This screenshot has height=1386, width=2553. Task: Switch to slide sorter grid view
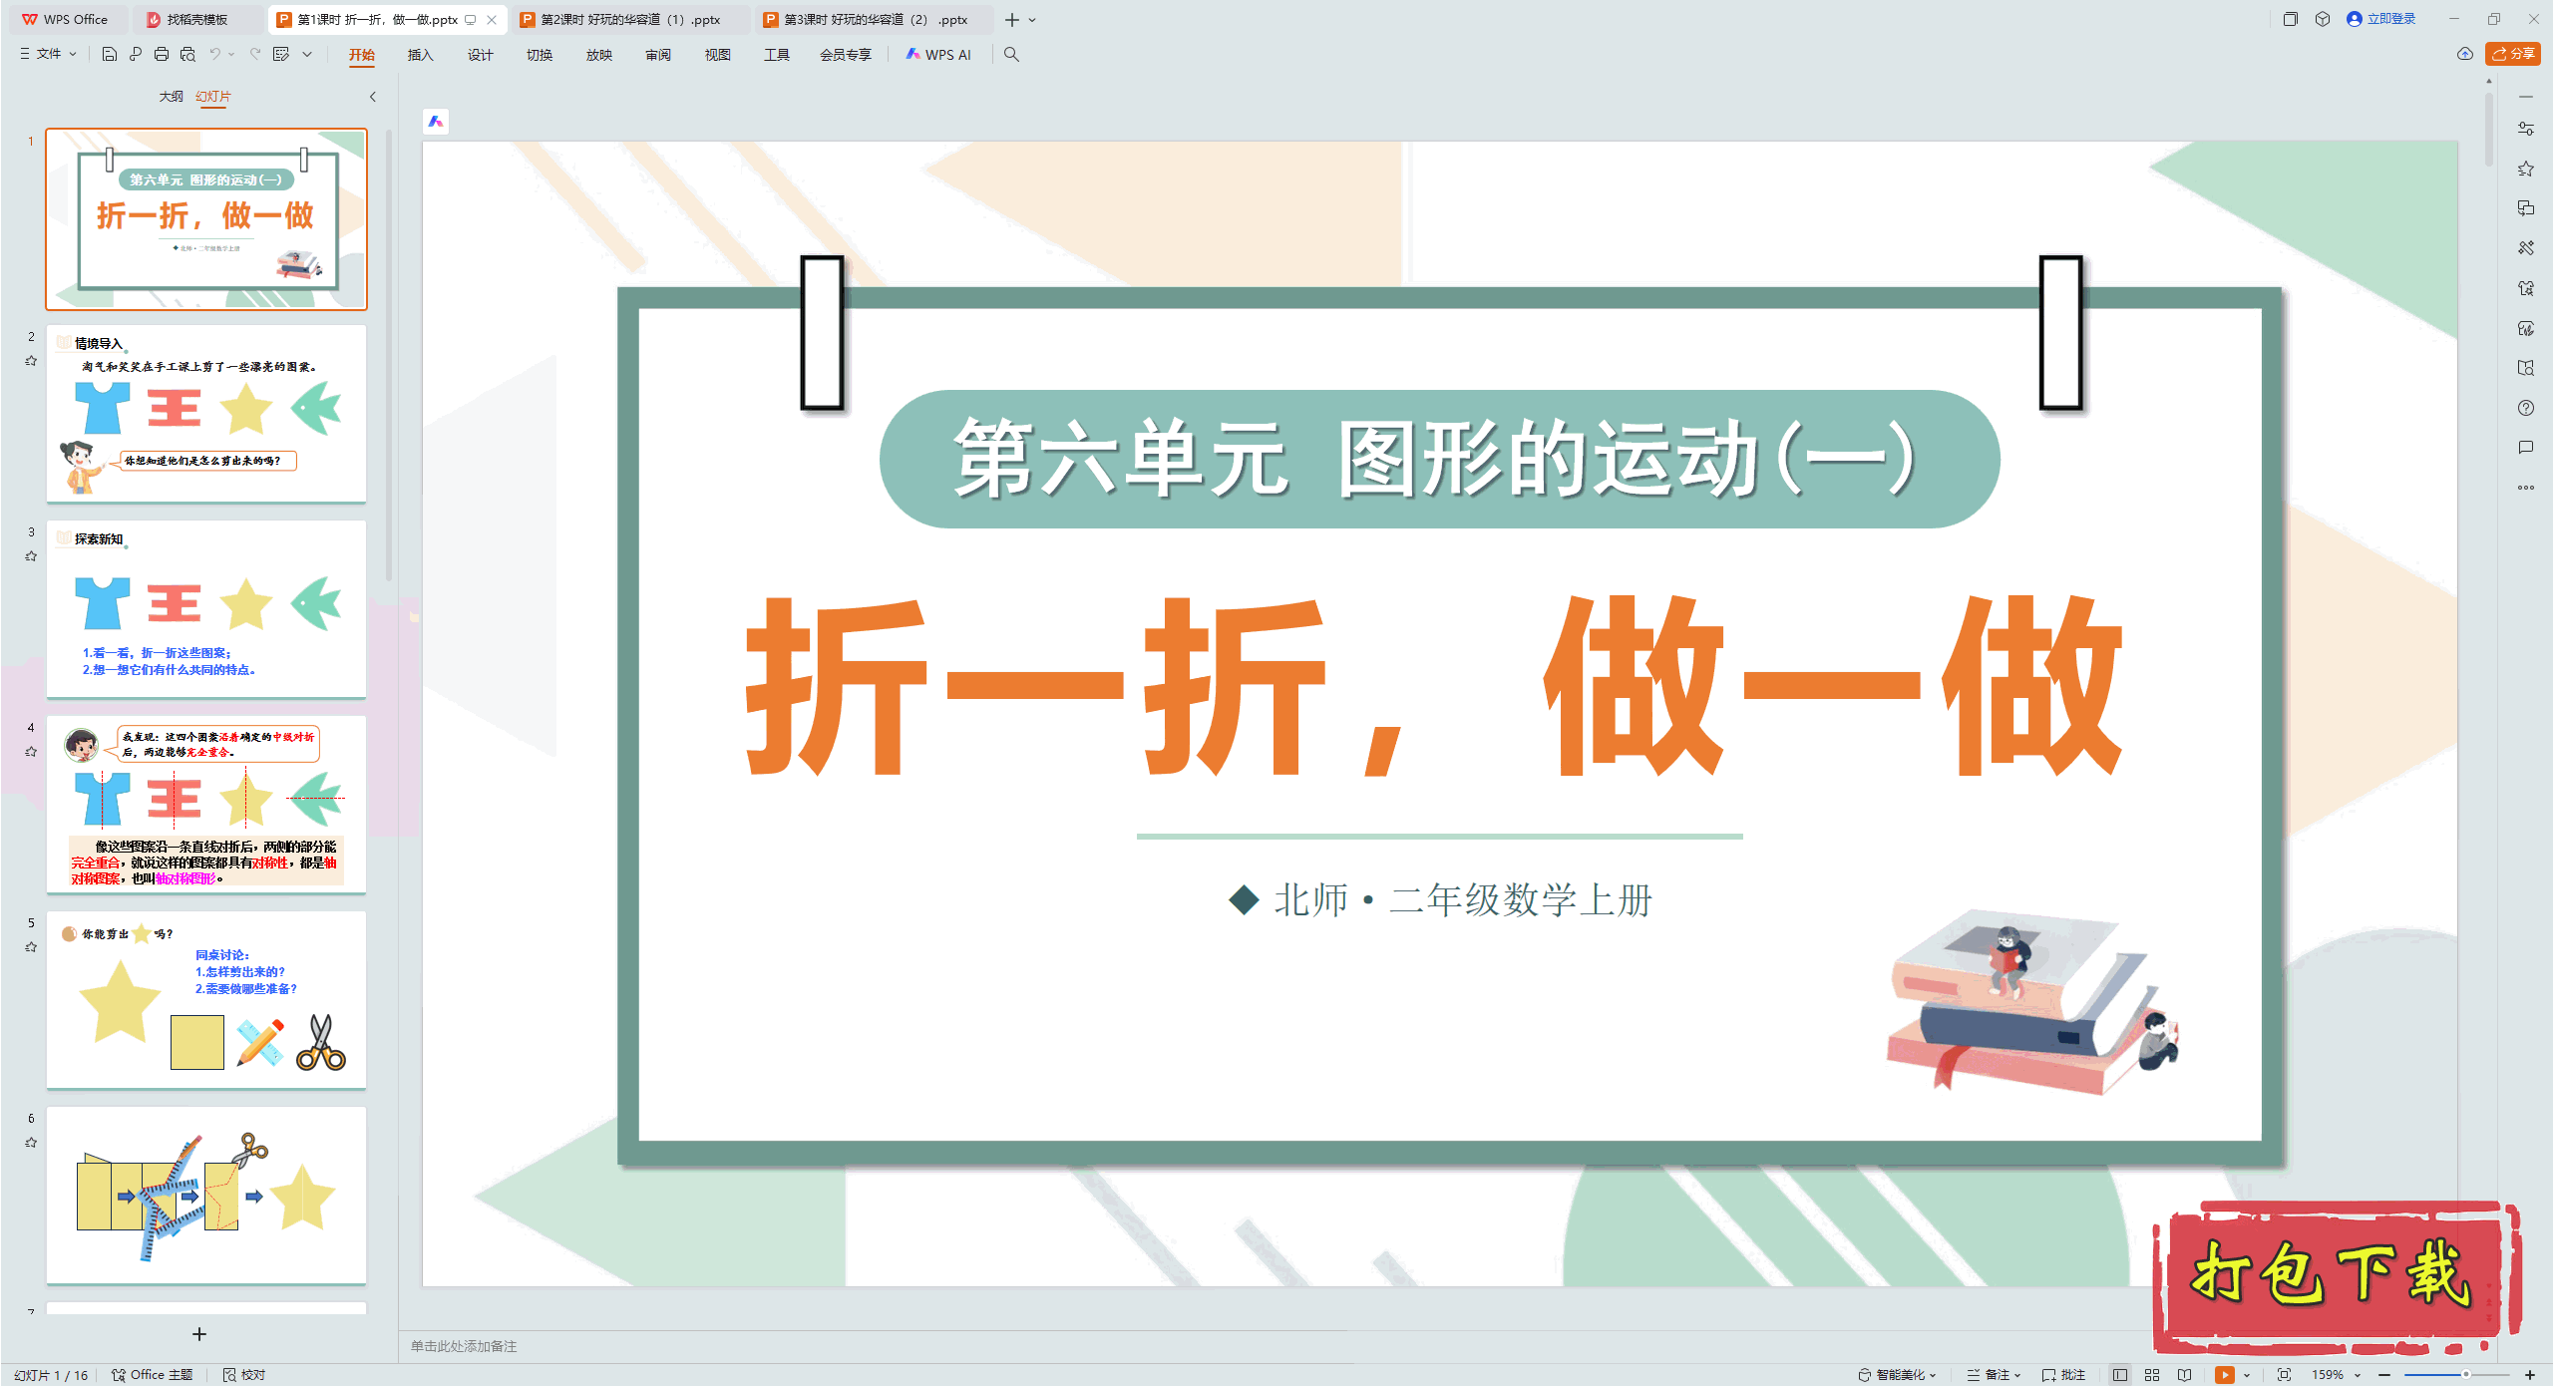pyautogui.click(x=2152, y=1374)
